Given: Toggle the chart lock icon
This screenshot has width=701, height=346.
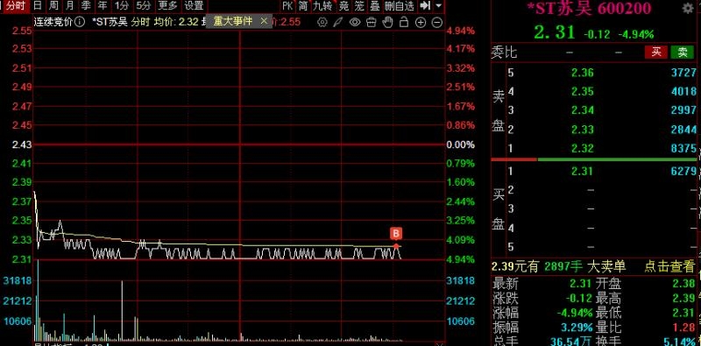Looking at the screenshot, I should (x=404, y=22).
